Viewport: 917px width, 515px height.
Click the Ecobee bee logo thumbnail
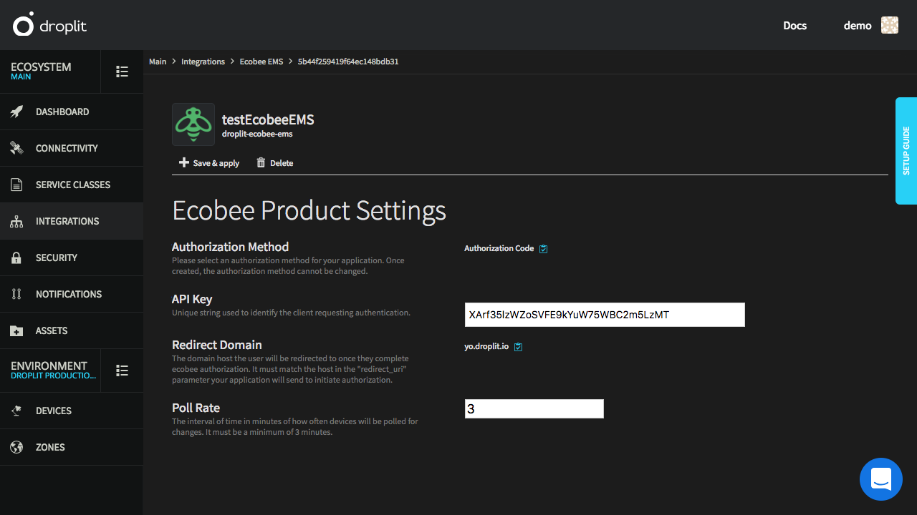coord(193,124)
